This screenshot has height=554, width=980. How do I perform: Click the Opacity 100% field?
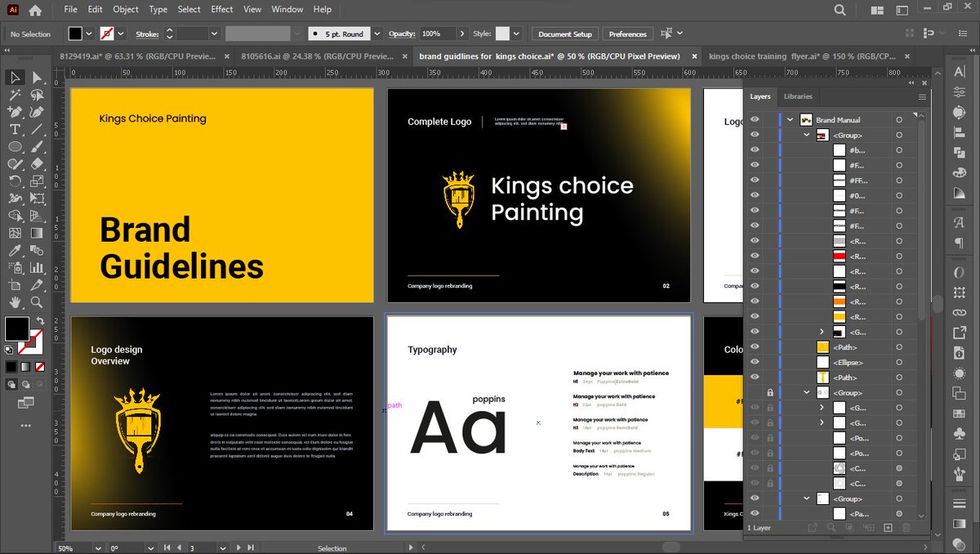click(x=437, y=34)
